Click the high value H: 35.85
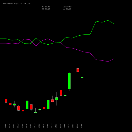This screenshot has width=132, height=132. click(67, 7)
